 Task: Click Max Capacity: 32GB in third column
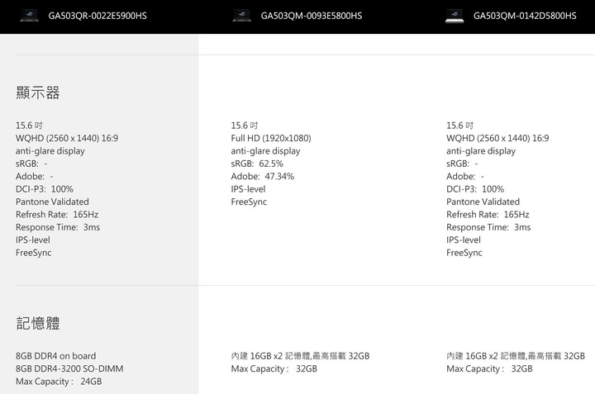(x=489, y=368)
